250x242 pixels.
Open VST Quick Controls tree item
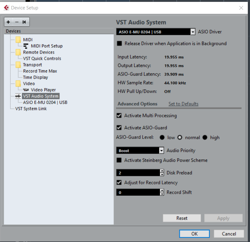[x=42, y=59]
